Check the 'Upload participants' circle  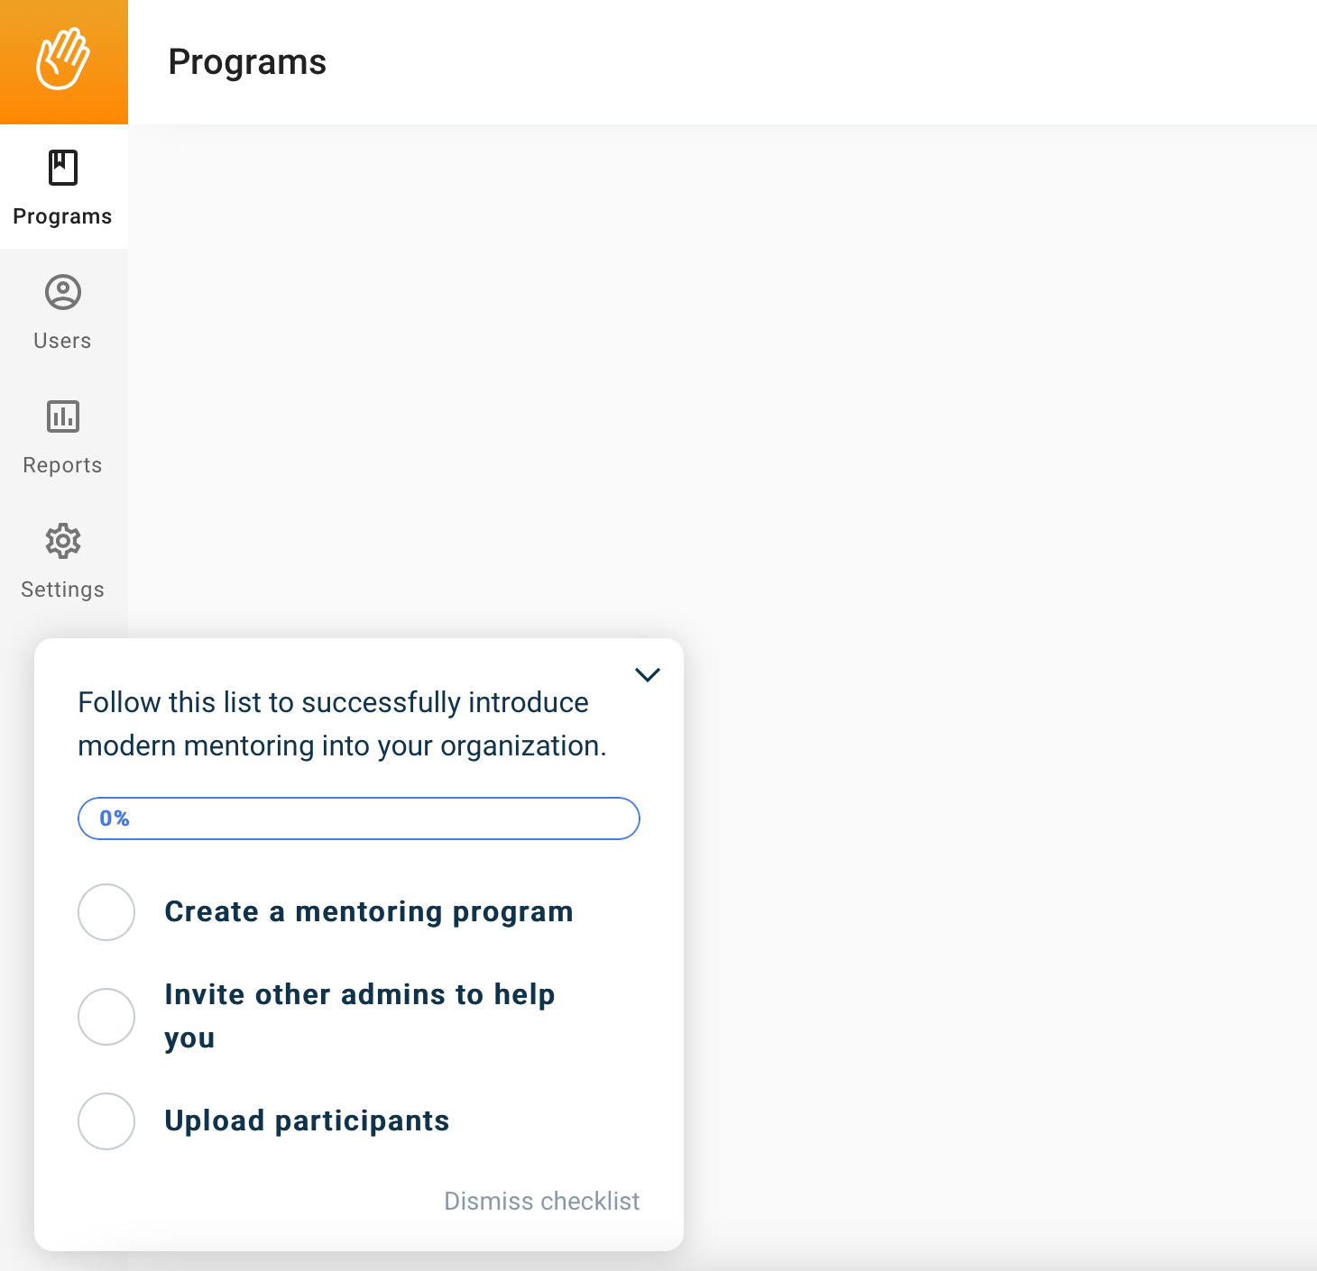(x=106, y=1121)
